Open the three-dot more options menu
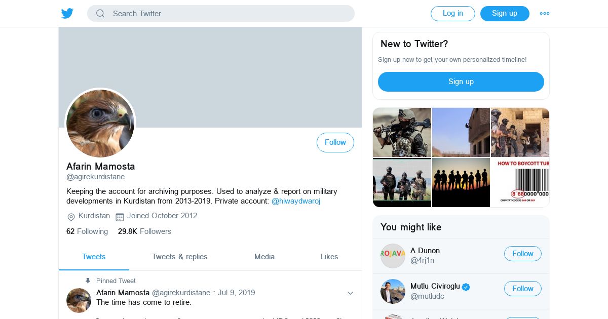608x319 pixels. point(545,14)
